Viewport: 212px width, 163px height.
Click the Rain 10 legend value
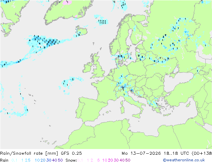tap(37, 160)
